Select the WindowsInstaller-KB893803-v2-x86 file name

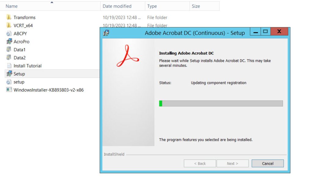(49, 90)
